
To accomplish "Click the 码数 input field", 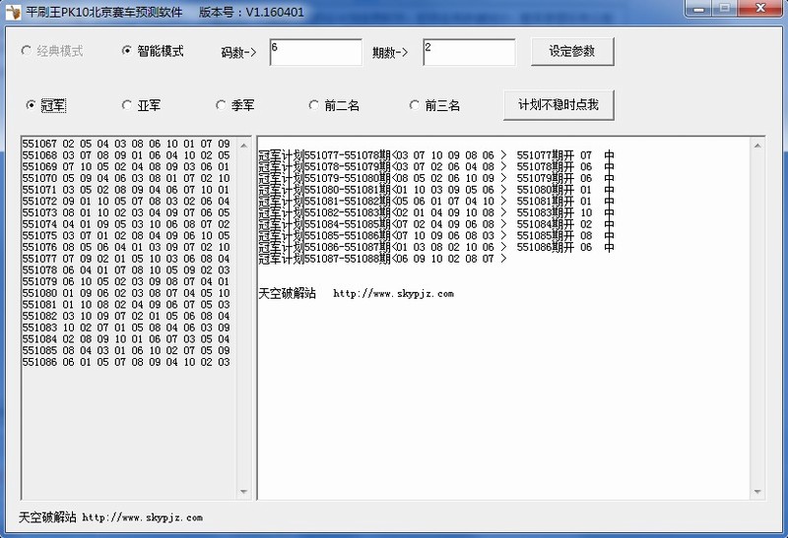I will [315, 52].
